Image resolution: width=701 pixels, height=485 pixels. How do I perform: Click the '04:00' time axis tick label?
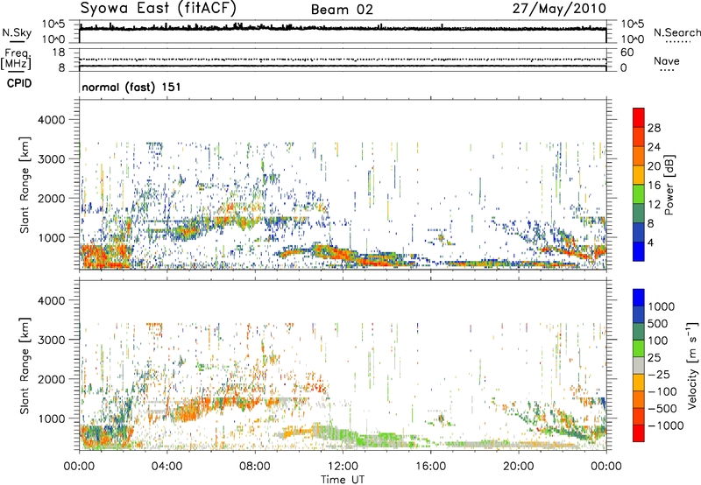pyautogui.click(x=166, y=467)
